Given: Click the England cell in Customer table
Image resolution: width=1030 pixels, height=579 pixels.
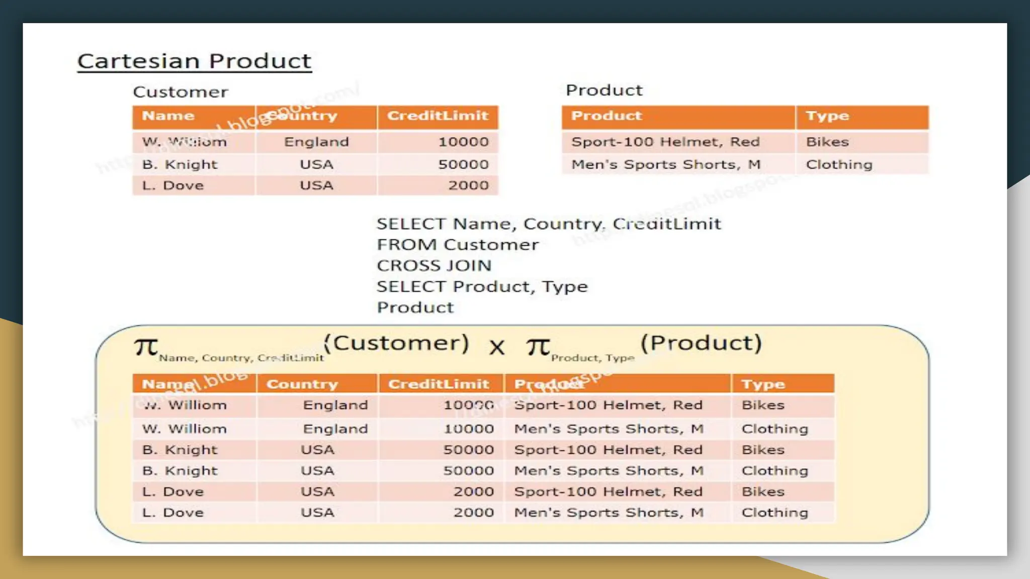Looking at the screenshot, I should [316, 142].
